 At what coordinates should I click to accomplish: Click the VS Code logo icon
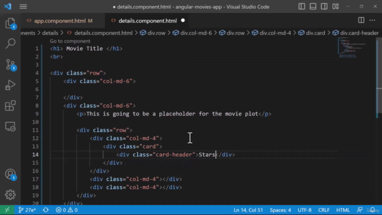click(8, 7)
